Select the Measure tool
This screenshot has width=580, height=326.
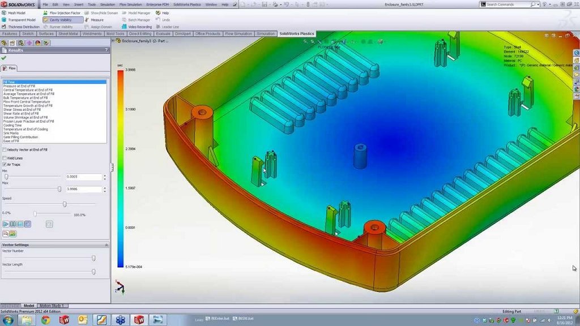click(87, 20)
